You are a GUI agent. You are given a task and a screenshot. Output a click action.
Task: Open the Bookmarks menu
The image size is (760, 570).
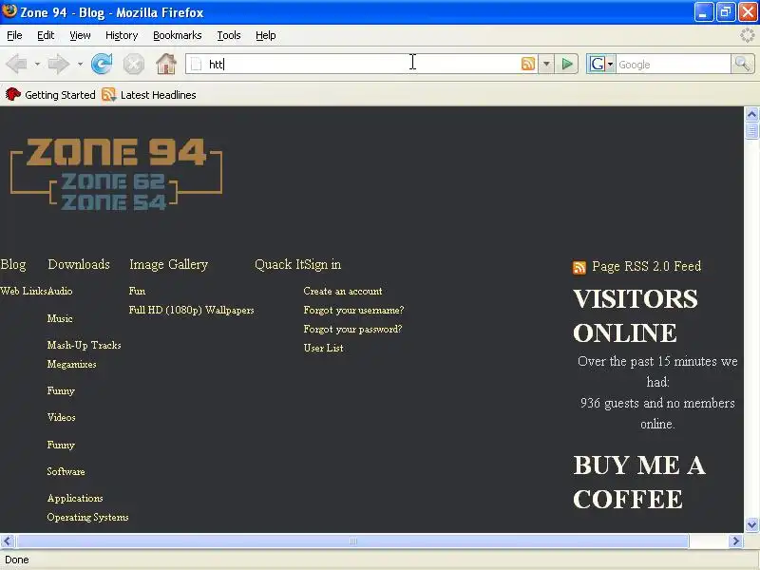coord(178,35)
